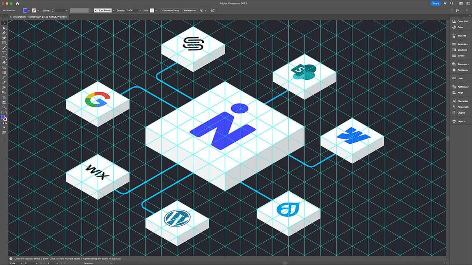The height and width of the screenshot is (265, 472).
Task: Click the Google logo tile on canvas
Action: (97, 104)
